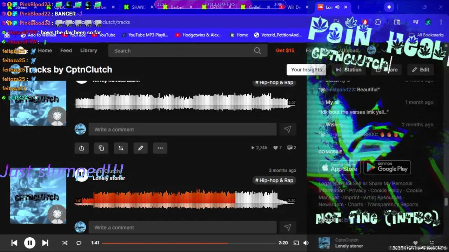Share the 2,745-plays track

click(82, 148)
